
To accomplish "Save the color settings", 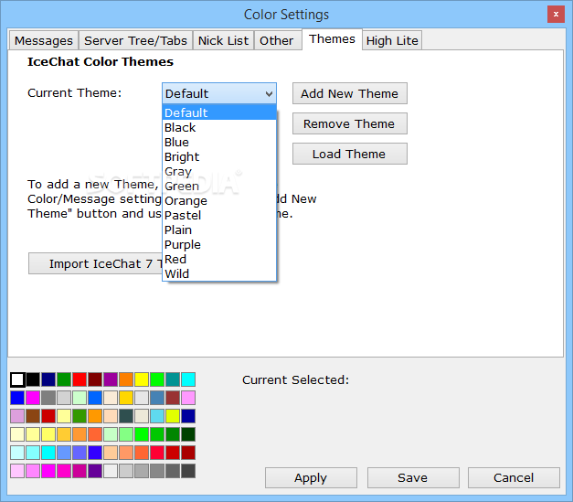I will tap(413, 478).
